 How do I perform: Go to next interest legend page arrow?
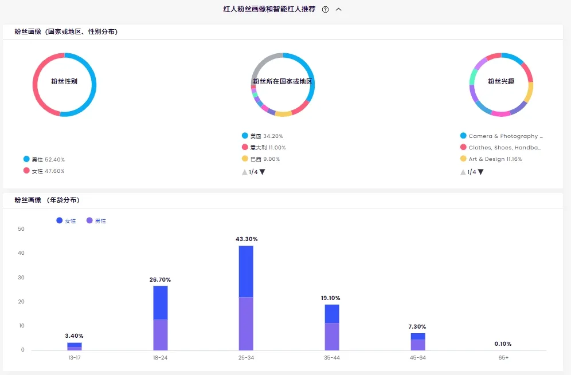480,172
